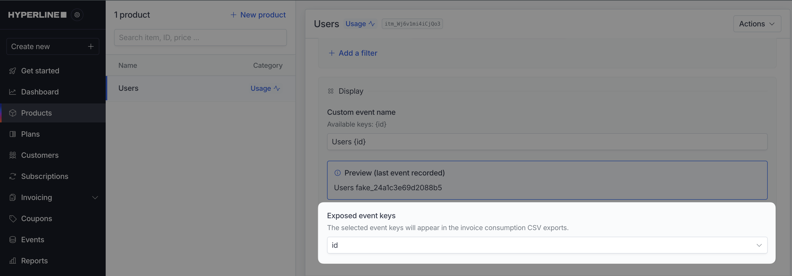792x276 pixels.
Task: Click the Usage pulse icon in Users row
Action: (277, 88)
